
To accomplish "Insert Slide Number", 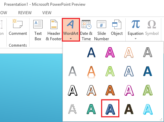I will coord(101,30).
